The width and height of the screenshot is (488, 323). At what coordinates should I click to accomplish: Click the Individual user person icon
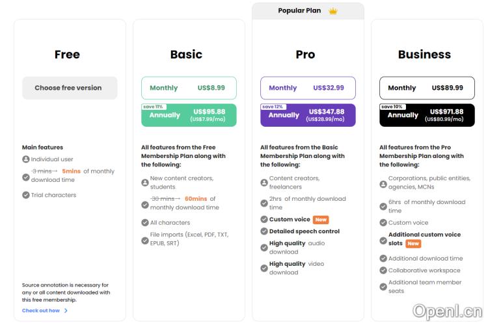(26, 159)
